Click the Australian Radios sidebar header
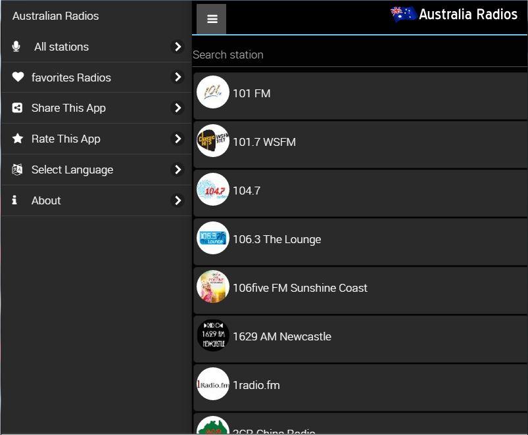 click(x=55, y=16)
